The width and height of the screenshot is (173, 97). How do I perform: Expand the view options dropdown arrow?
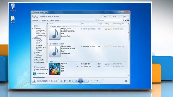98,20
